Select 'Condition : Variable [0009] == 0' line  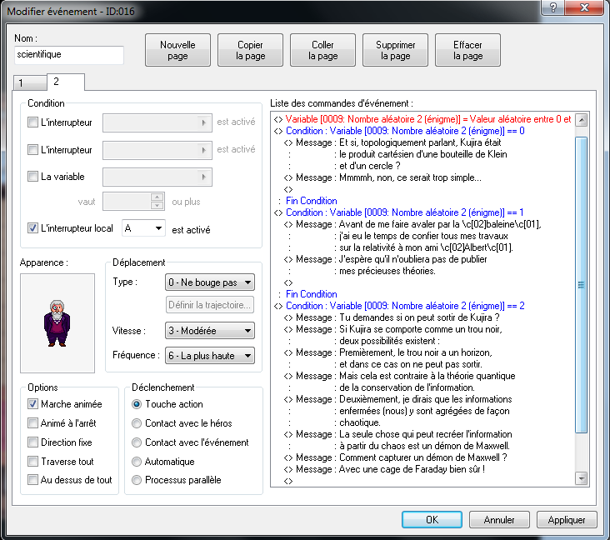point(399,131)
